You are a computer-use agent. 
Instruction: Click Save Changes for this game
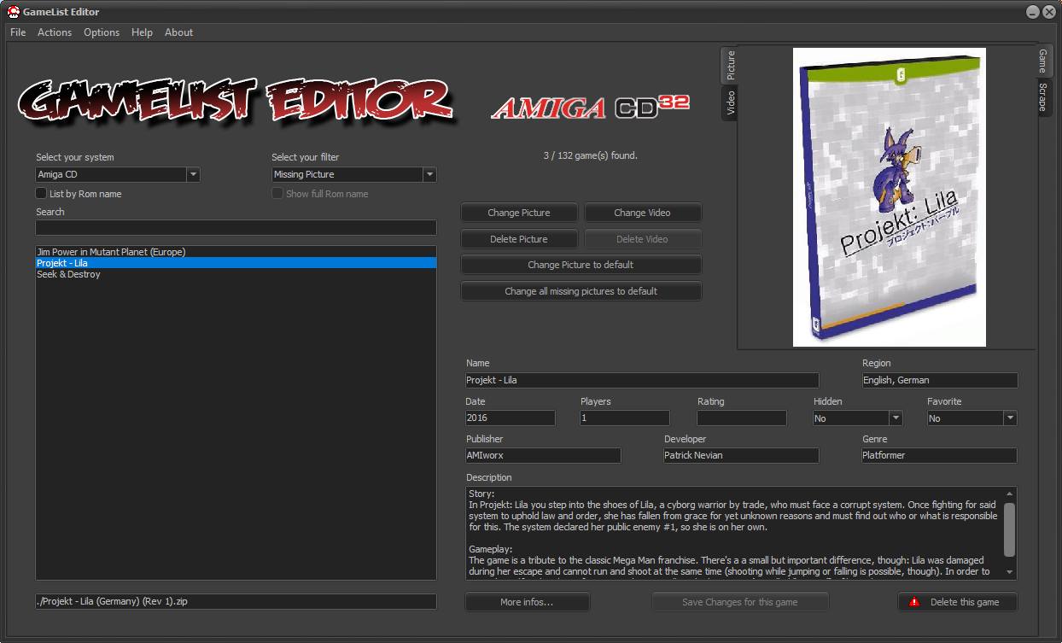point(740,602)
